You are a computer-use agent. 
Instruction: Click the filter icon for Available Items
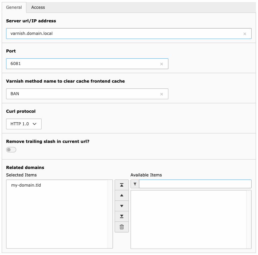tap(135, 184)
